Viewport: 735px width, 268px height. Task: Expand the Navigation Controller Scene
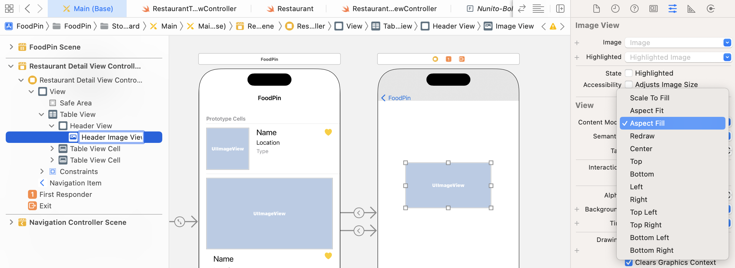click(x=11, y=222)
